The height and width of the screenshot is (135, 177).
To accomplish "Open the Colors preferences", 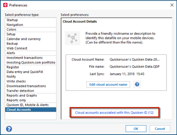I will 31,30.
